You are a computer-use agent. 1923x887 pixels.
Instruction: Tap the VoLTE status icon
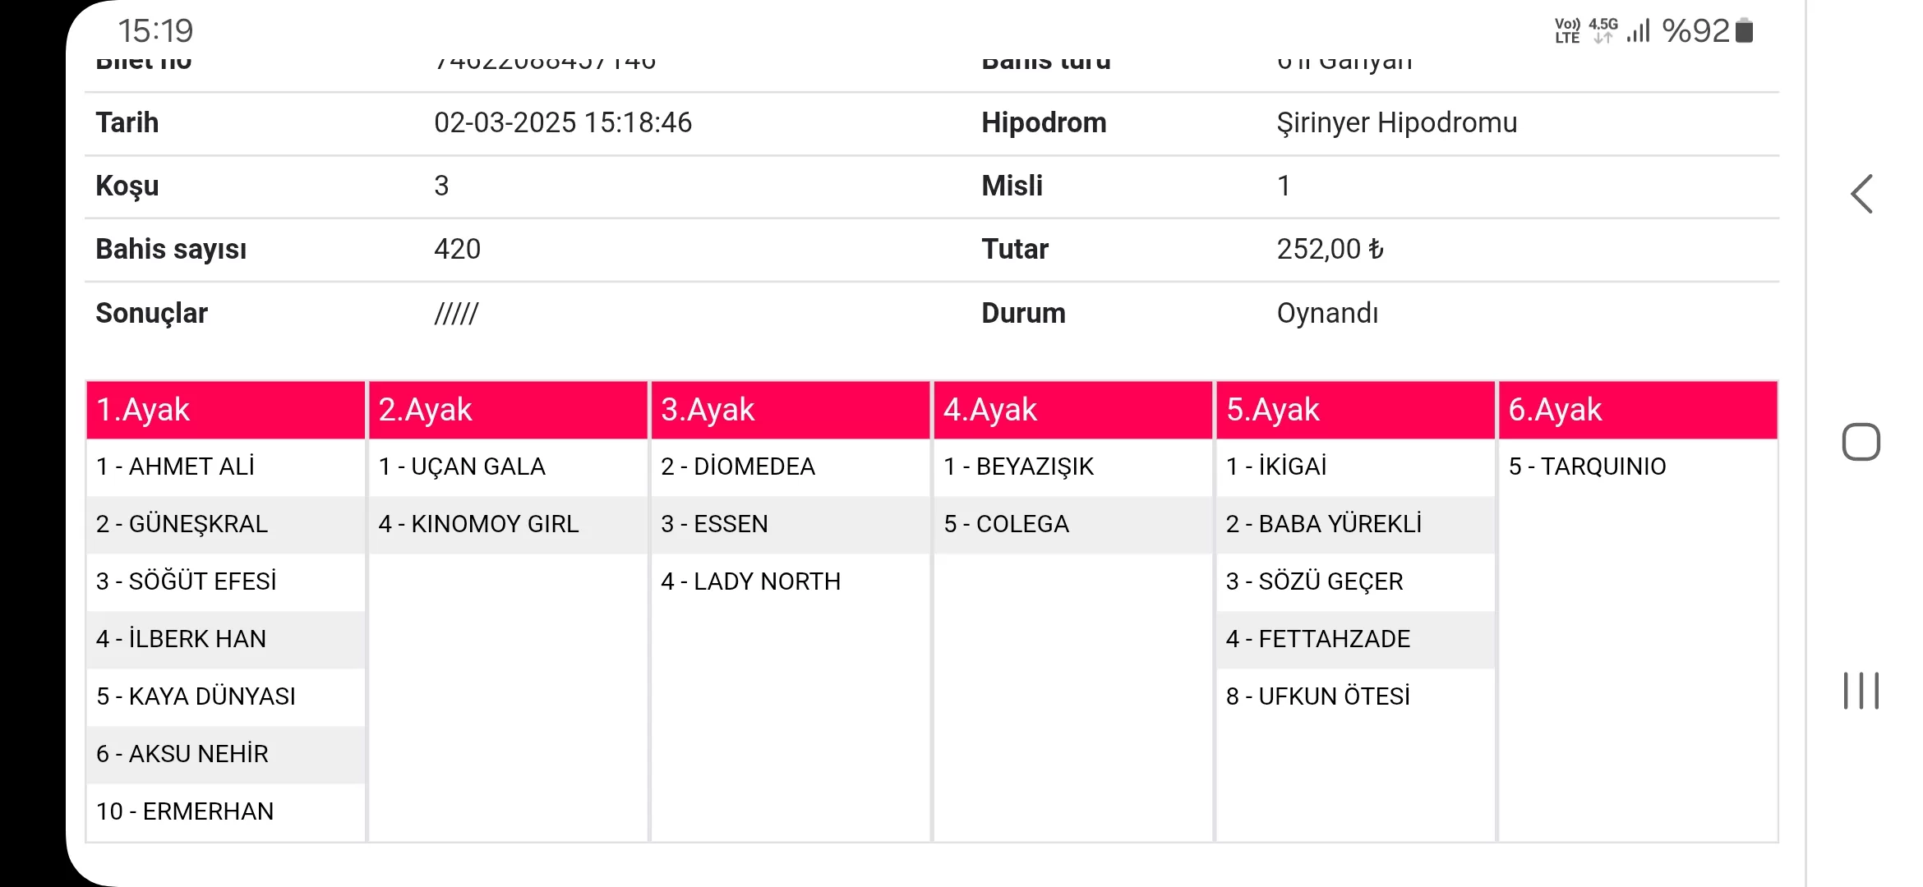tap(1567, 31)
